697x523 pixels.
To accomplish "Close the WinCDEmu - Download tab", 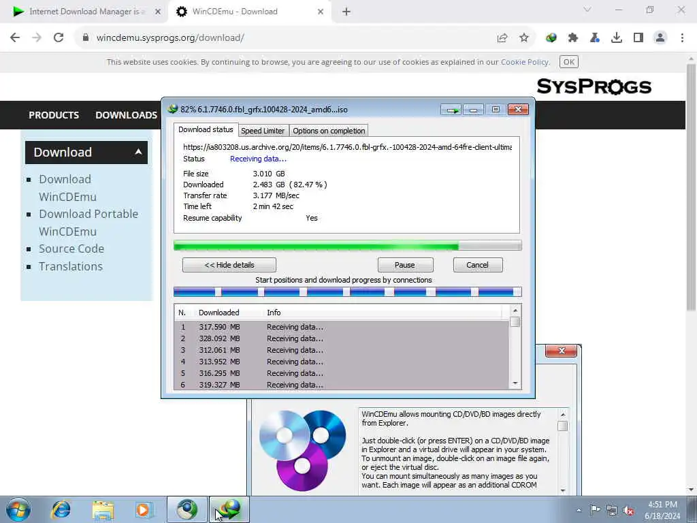I will point(321,12).
